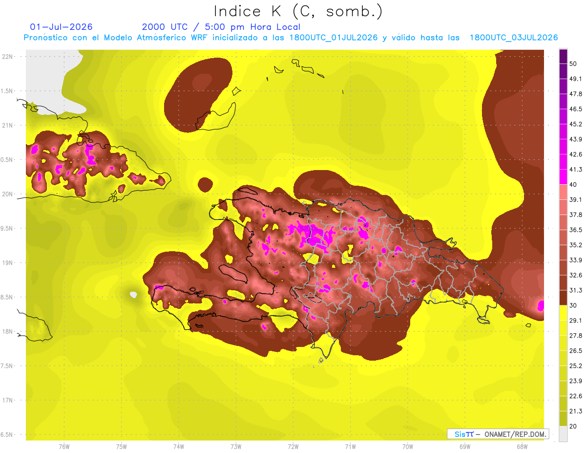Click the '76W' longitude axis label
The width and height of the screenshot is (586, 453).
pyautogui.click(x=64, y=447)
